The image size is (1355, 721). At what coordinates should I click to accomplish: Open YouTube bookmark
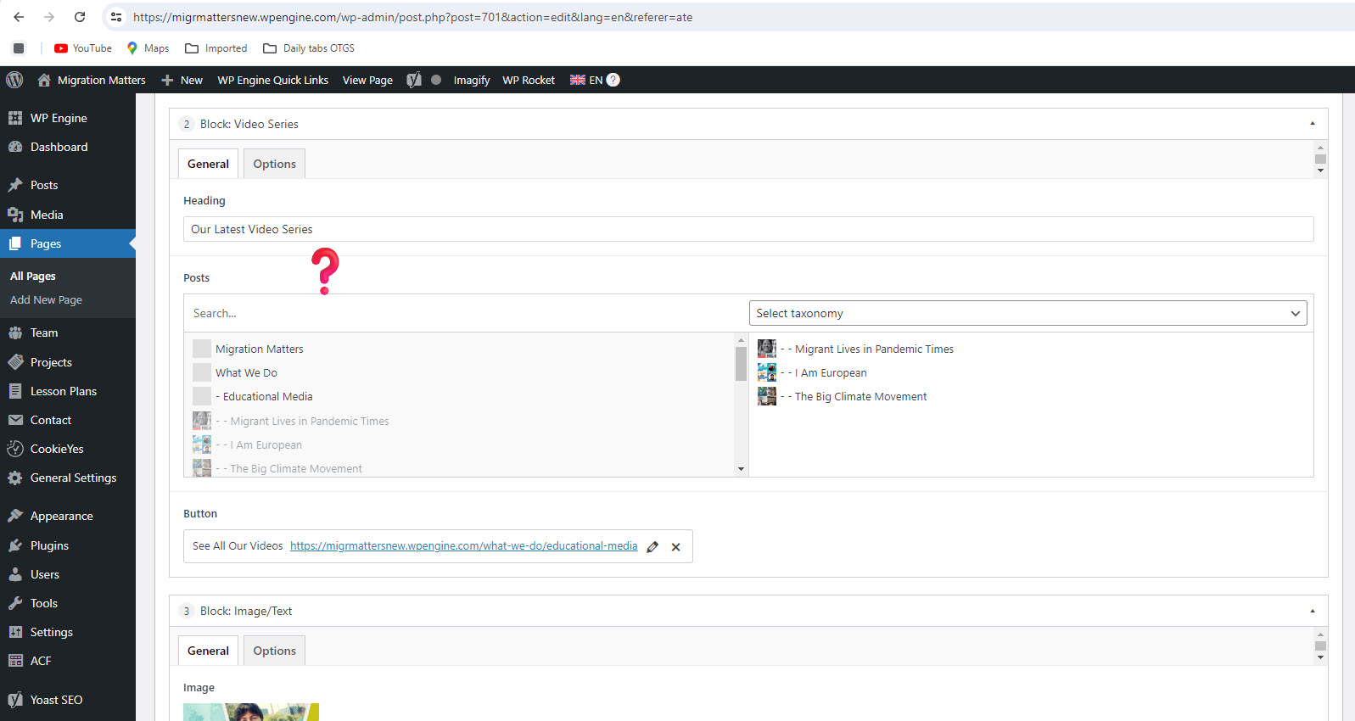click(x=83, y=48)
